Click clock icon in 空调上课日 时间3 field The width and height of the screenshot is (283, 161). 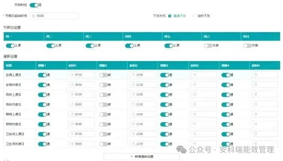(194, 75)
